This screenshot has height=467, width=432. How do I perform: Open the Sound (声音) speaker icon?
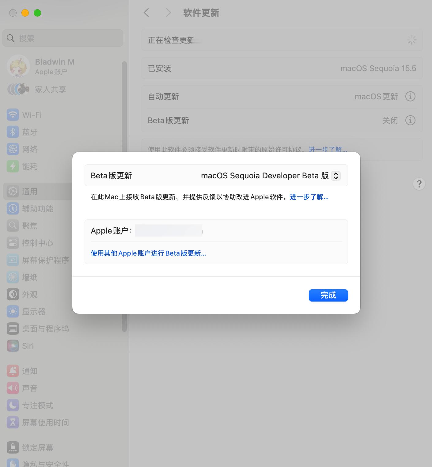coord(13,388)
